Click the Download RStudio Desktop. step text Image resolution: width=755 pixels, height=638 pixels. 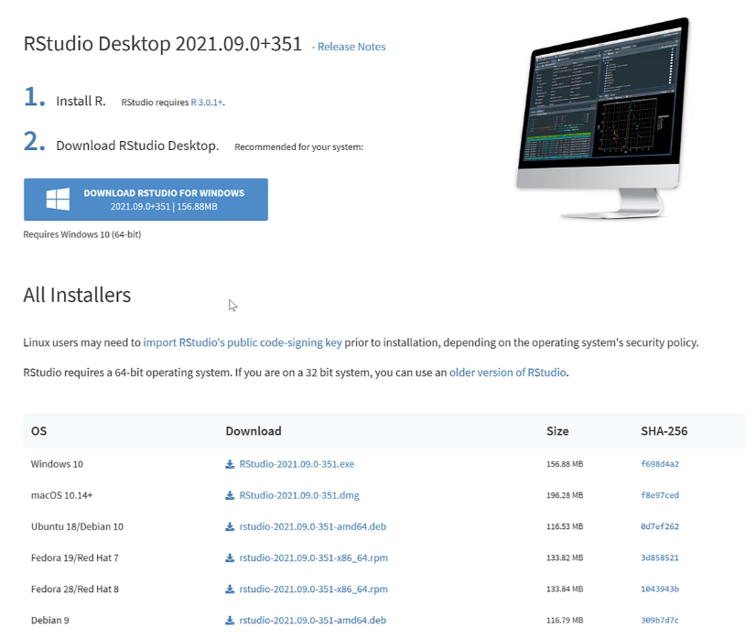(x=137, y=146)
